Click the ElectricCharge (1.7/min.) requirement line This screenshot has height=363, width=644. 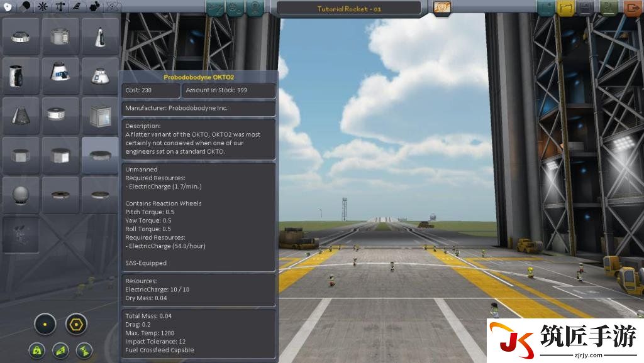tap(164, 187)
